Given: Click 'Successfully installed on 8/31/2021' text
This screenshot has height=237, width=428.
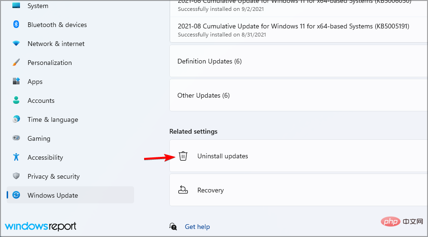Looking at the screenshot, I should coord(222,35).
